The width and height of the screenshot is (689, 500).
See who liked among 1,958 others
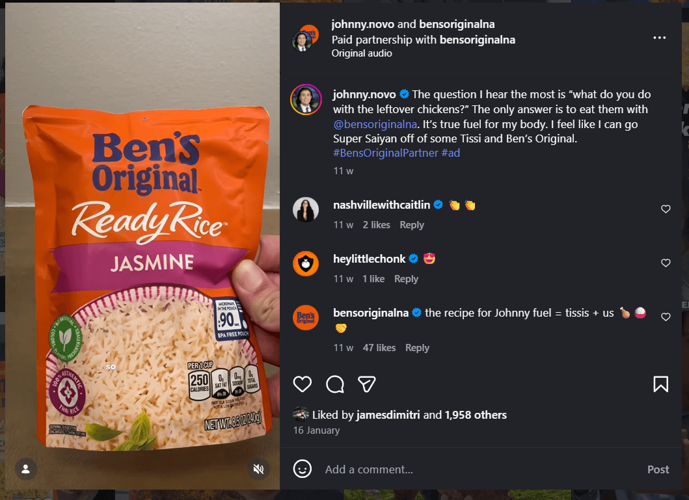pos(476,415)
